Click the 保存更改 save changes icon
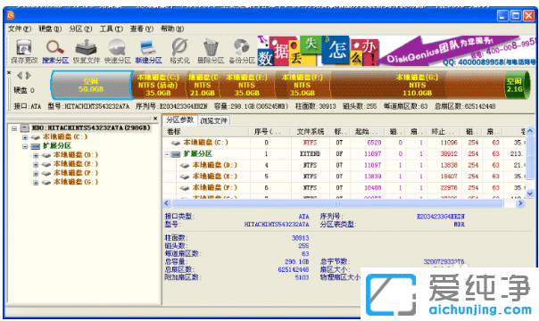539x321 pixels. point(24,51)
